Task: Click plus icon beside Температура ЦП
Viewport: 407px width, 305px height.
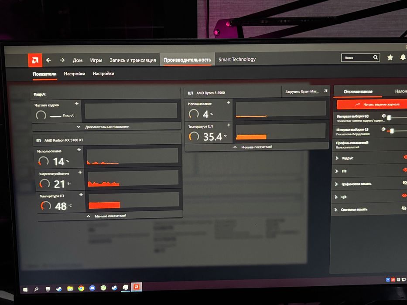Action: coord(229,125)
